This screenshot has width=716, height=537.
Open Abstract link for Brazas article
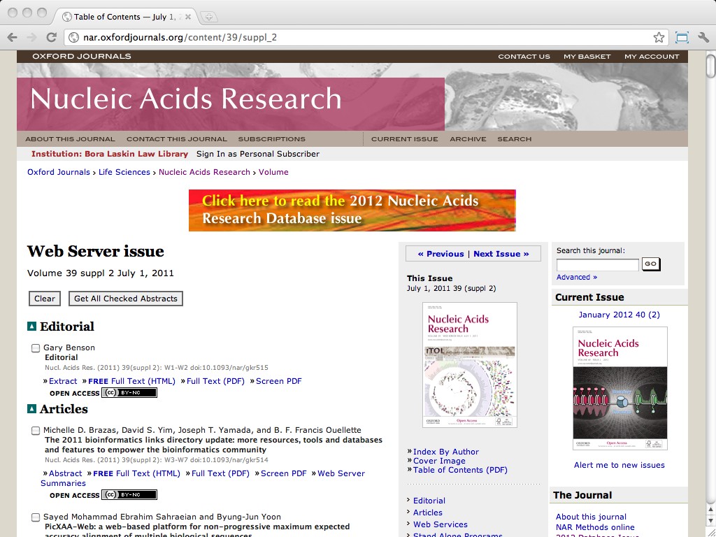tap(65, 473)
